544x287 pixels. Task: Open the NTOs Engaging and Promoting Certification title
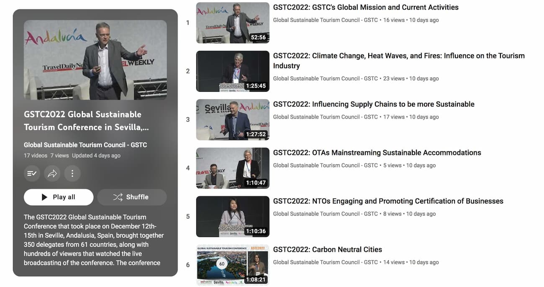[x=388, y=201]
